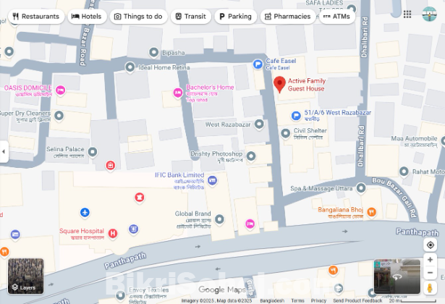The height and width of the screenshot is (304, 445).
Task: Open the Street View preview thumbnail
Action: tap(397, 276)
